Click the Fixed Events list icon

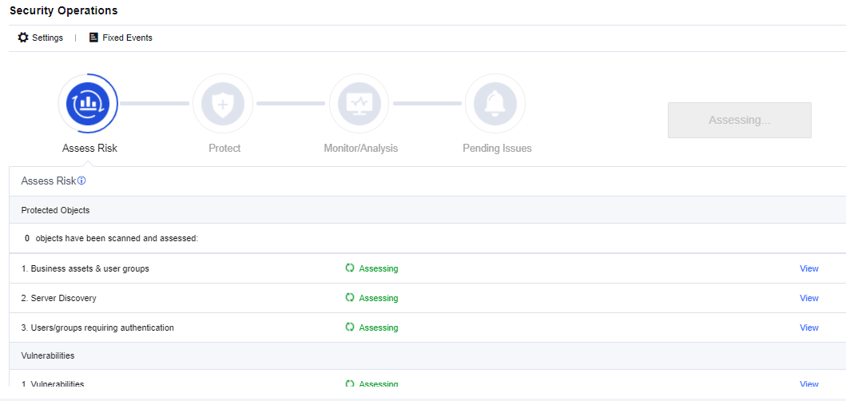[93, 38]
